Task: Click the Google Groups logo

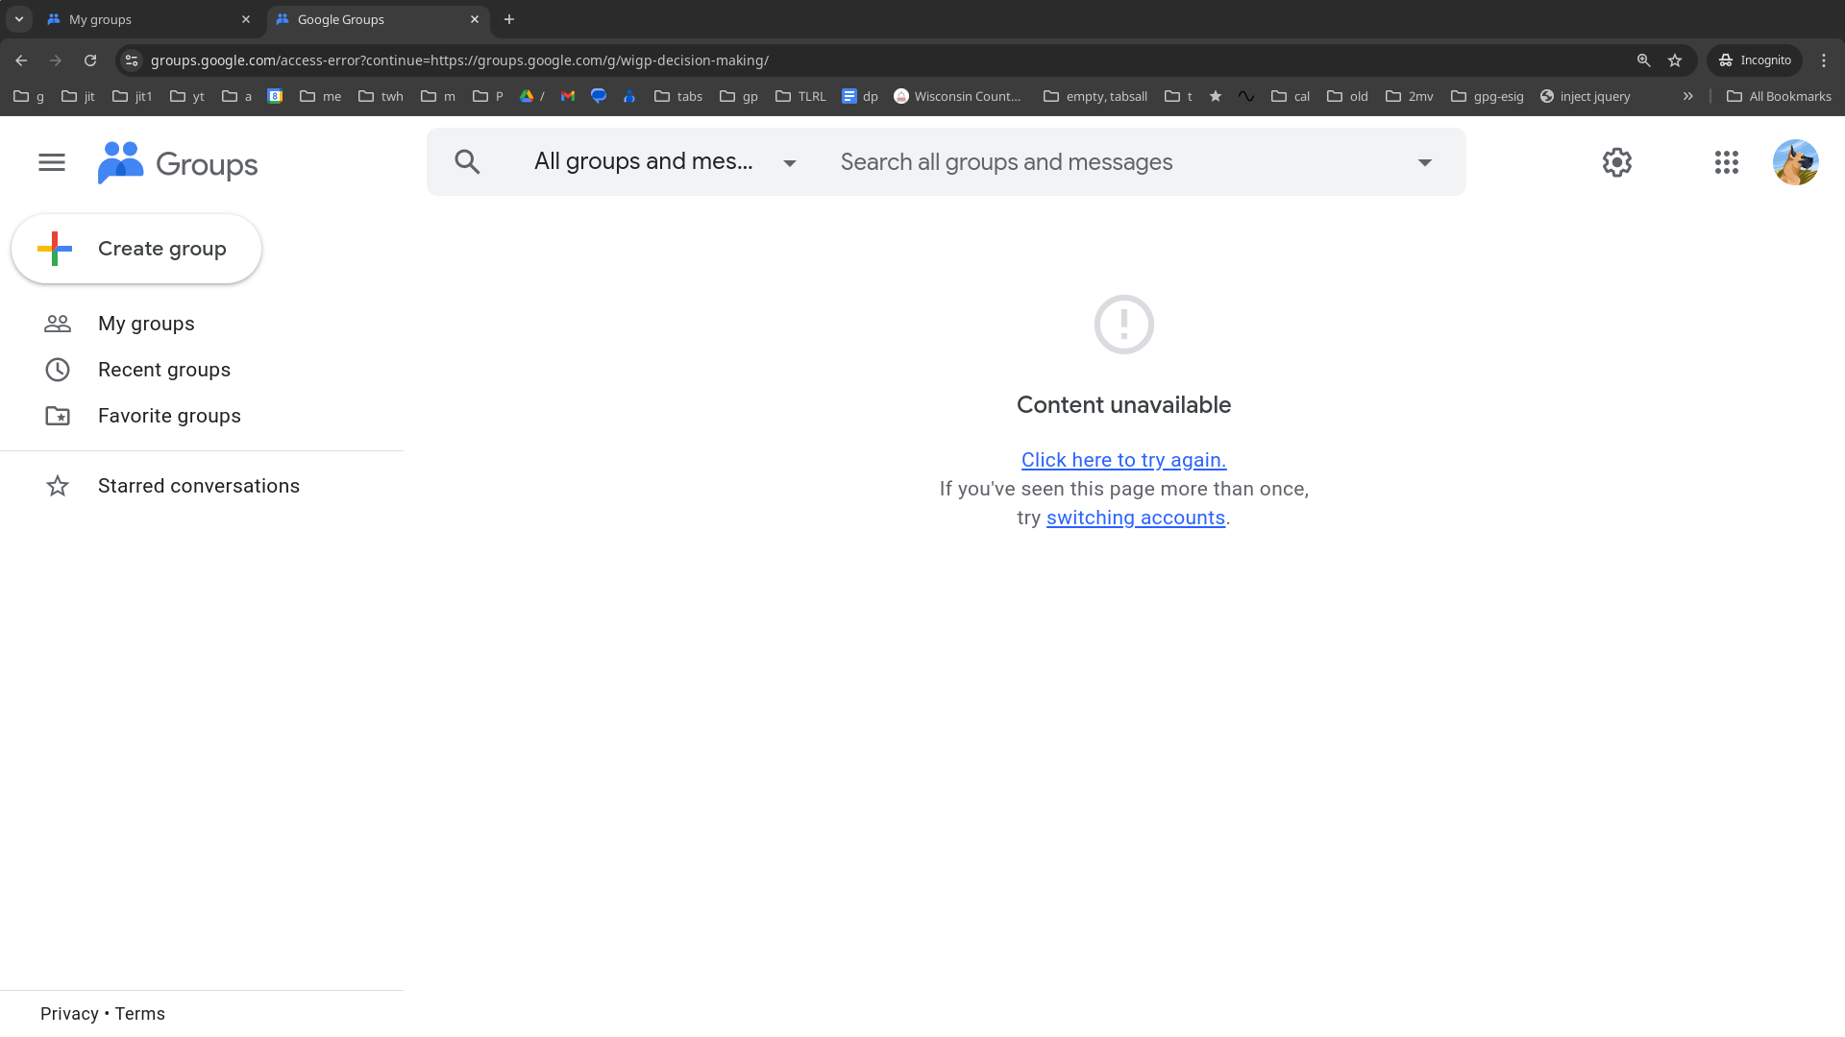Action: click(x=178, y=163)
